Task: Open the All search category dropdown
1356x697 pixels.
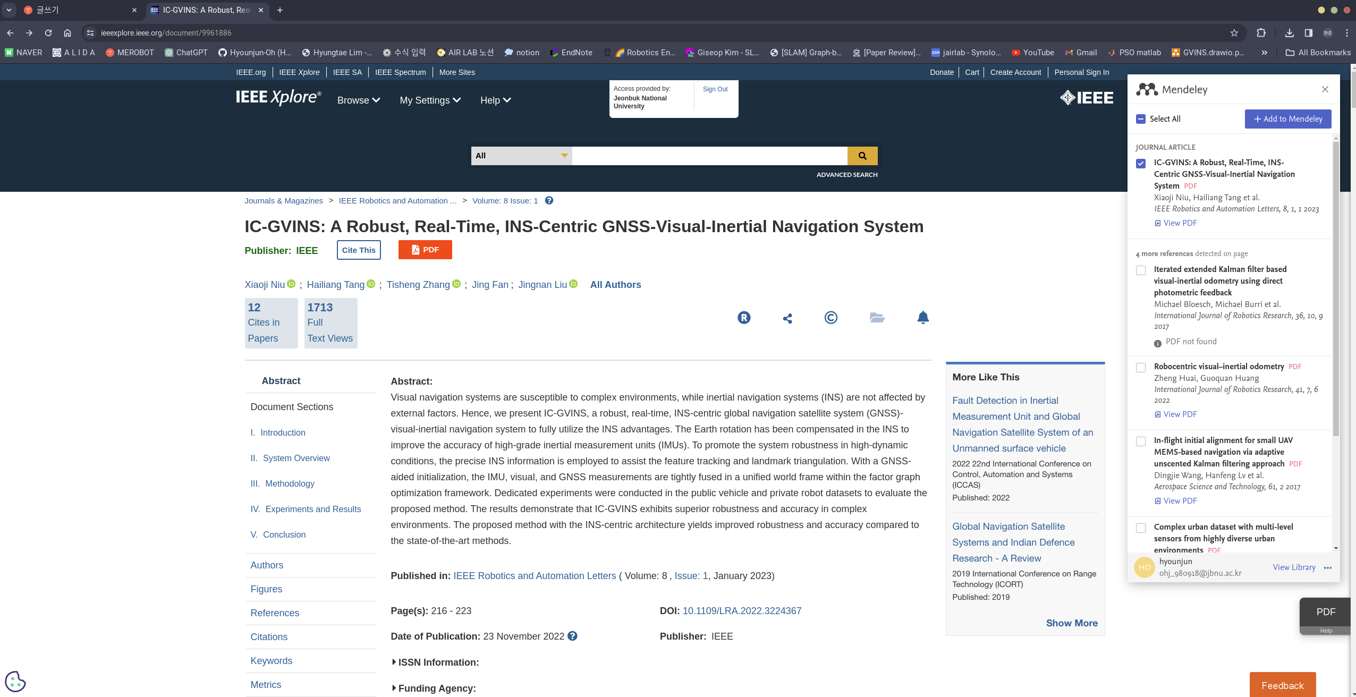Action: [521, 156]
